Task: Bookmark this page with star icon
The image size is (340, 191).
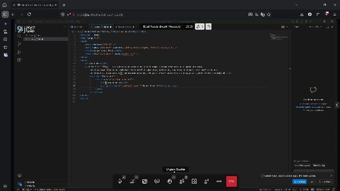Action: pos(269,14)
